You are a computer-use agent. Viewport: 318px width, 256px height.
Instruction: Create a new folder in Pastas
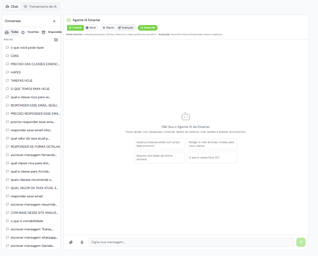coord(56,40)
